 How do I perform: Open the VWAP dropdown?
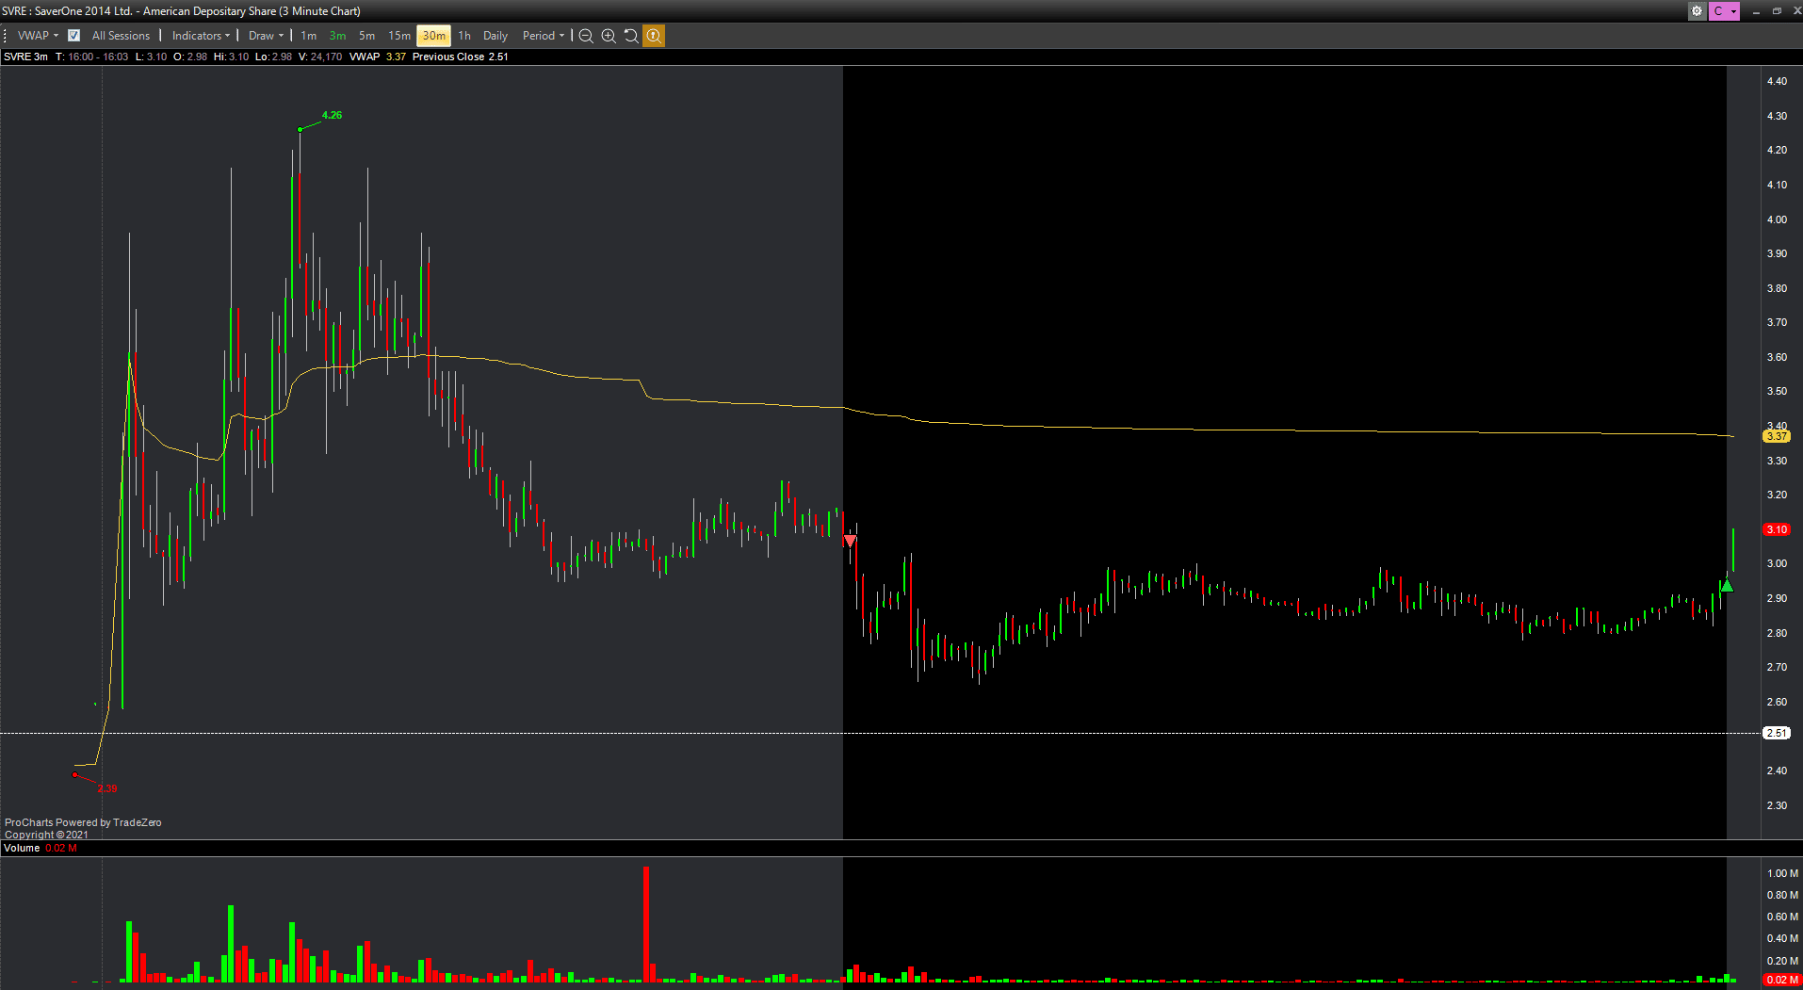click(x=38, y=36)
